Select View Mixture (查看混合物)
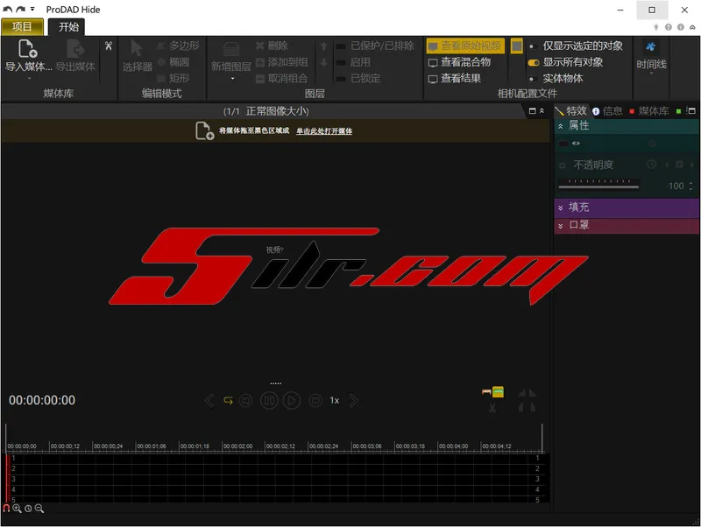Image resolution: width=701 pixels, height=527 pixels. 459,62
